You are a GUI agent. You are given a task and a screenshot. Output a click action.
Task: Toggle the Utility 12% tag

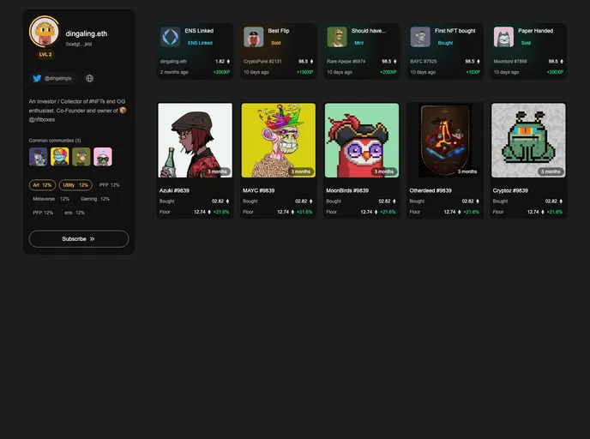point(75,185)
